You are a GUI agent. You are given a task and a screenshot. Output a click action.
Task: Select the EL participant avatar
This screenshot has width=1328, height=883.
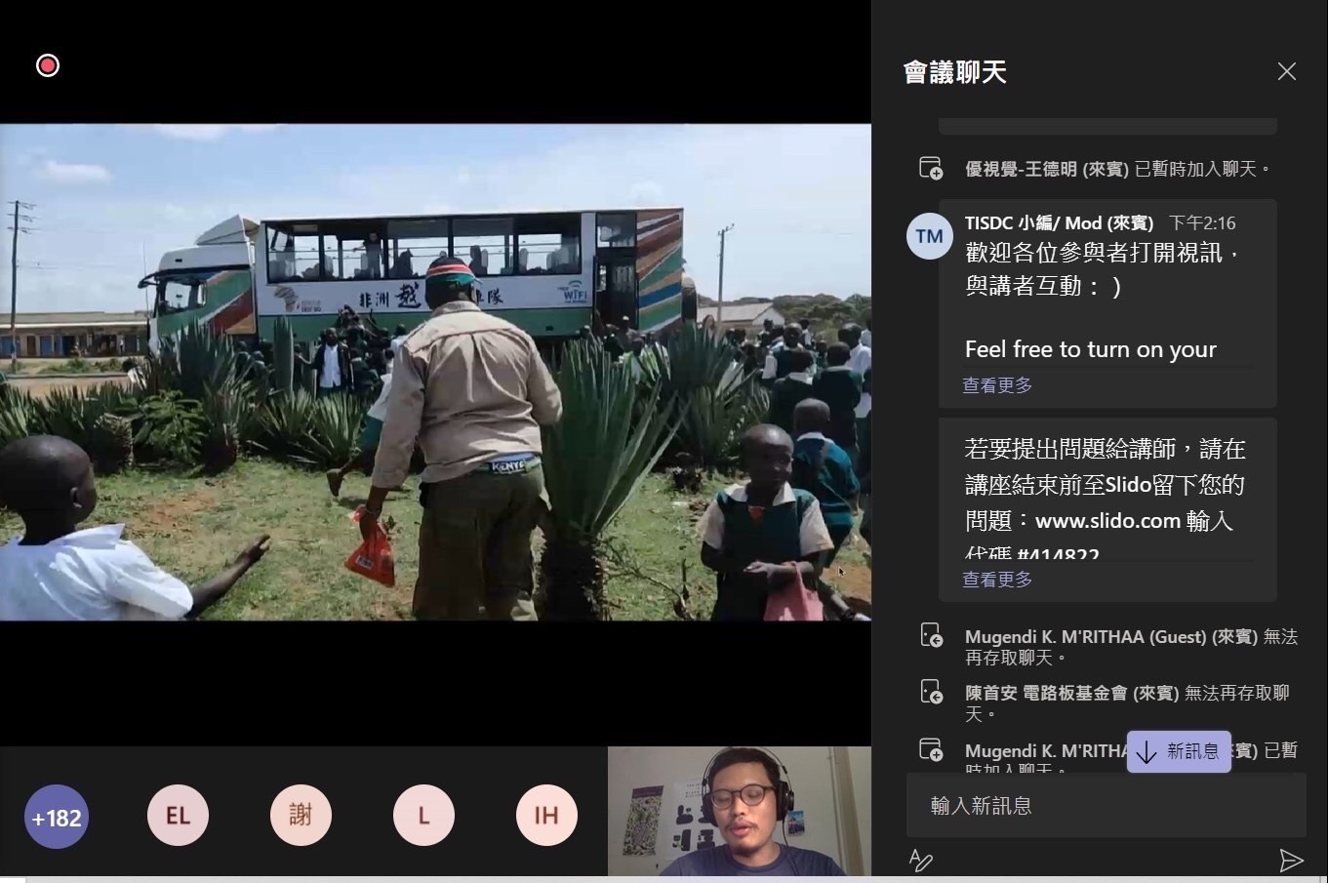[x=178, y=816]
